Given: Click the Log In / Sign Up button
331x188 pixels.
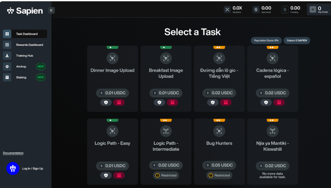Looking at the screenshot, I should (x=32, y=169).
